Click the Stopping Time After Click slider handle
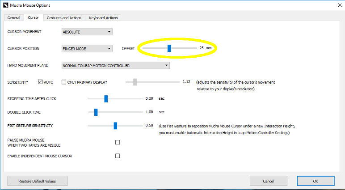Viewport: 345px width, 190px height. 106,99
